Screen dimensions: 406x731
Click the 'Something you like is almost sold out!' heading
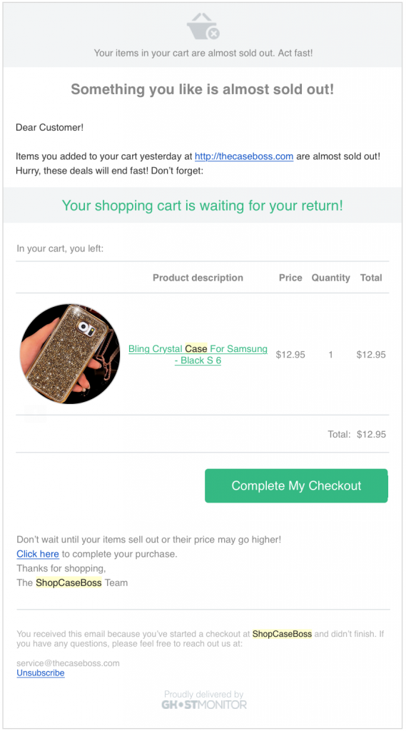[x=203, y=89]
